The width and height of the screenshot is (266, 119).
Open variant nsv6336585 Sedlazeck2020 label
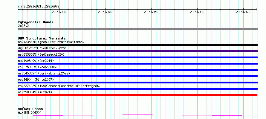tap(41, 54)
